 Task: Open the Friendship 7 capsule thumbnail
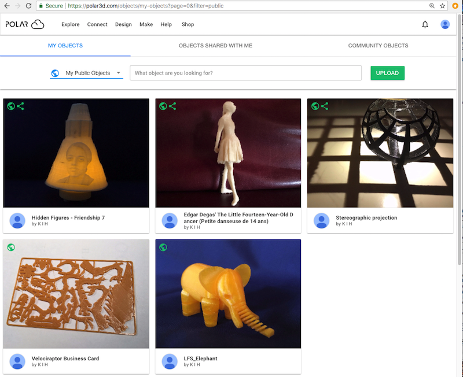76,153
